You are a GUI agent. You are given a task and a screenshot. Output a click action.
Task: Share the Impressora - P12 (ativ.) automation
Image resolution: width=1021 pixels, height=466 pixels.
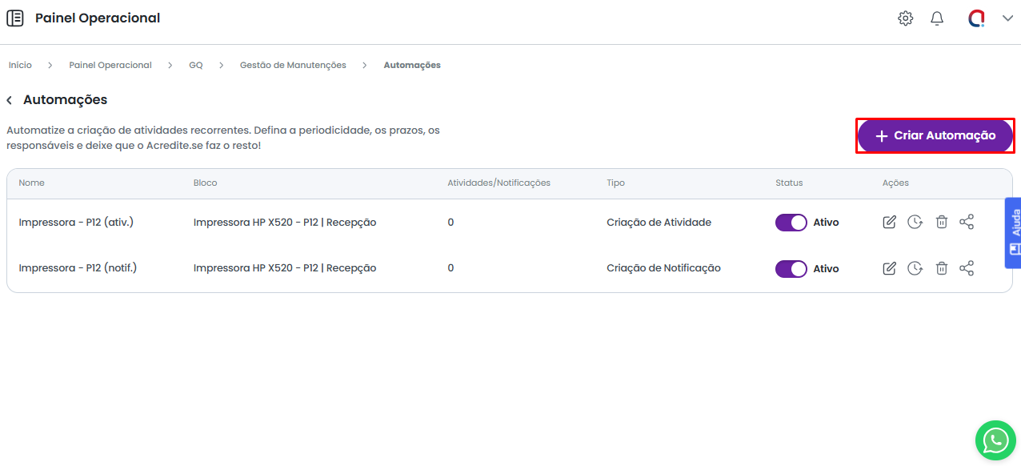[967, 223]
